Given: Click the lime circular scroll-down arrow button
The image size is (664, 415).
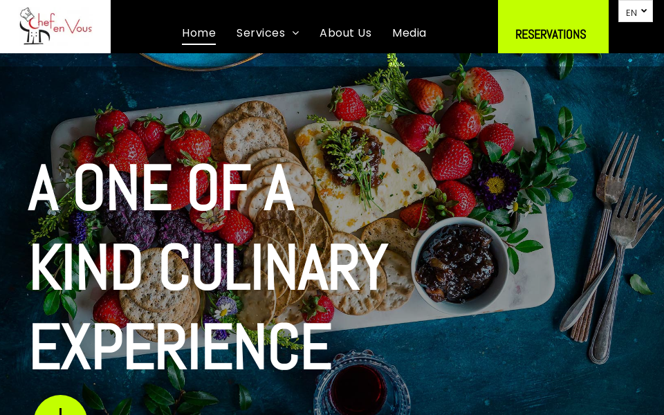Looking at the screenshot, I should pyautogui.click(x=61, y=405).
